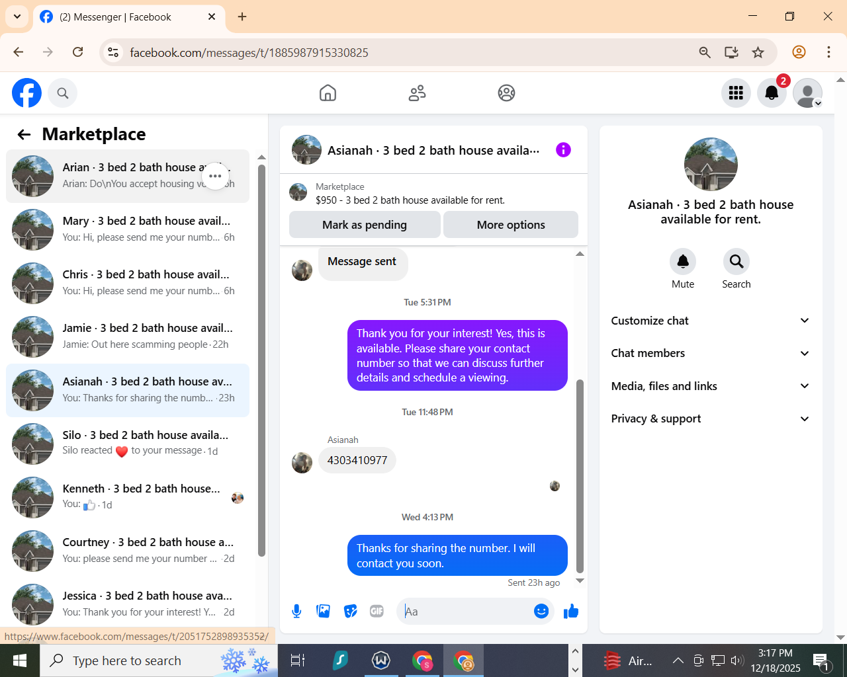Click the phone number message 4303410977

click(357, 460)
